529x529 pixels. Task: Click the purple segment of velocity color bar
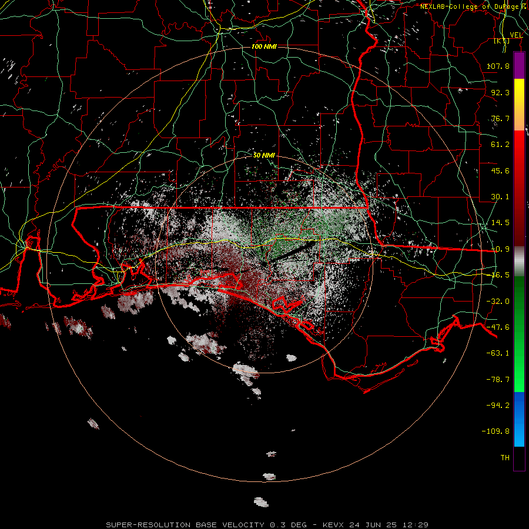519,66
